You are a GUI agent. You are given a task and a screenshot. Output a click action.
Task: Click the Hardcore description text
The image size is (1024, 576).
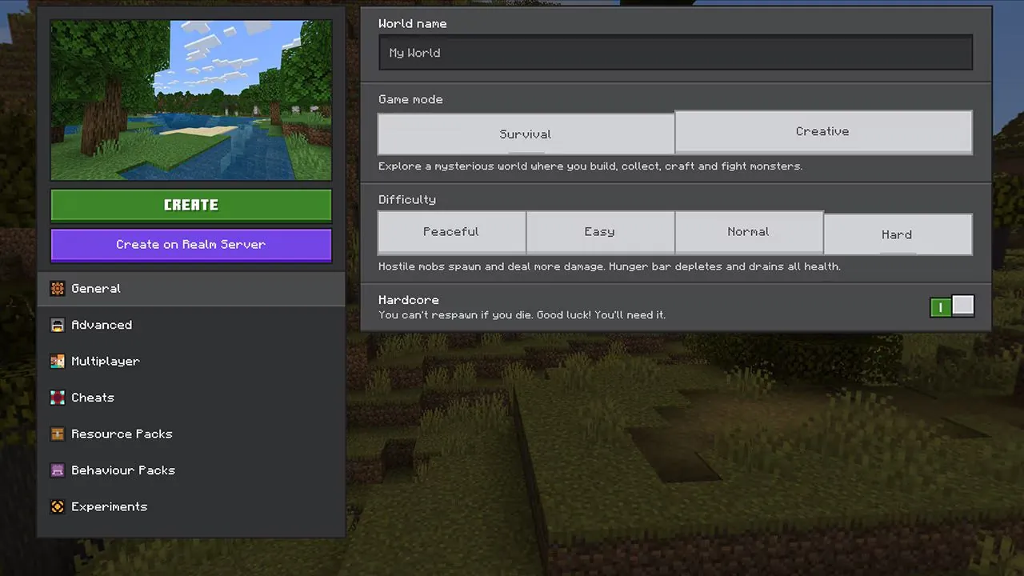click(x=522, y=315)
